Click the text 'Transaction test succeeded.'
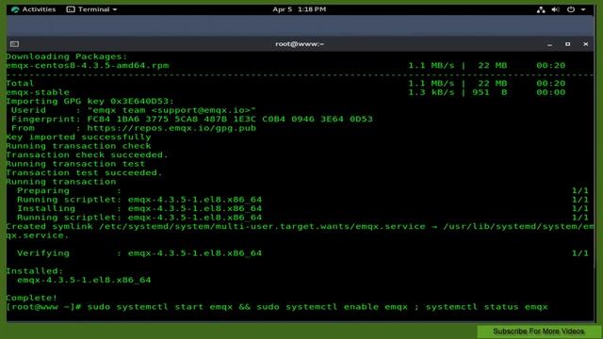 84,172
